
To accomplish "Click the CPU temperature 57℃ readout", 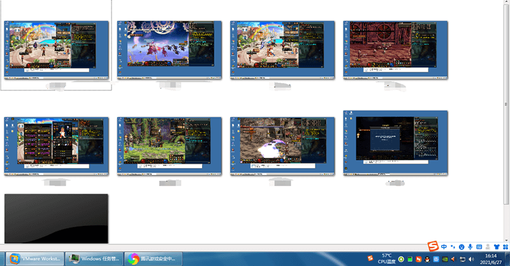I will [387, 258].
